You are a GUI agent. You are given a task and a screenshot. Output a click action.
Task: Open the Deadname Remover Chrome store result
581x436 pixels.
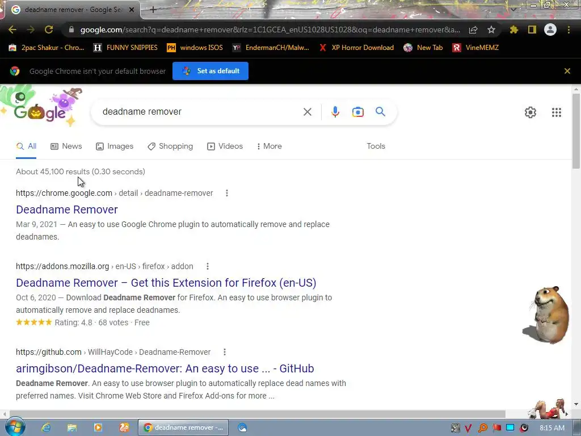[x=67, y=209]
